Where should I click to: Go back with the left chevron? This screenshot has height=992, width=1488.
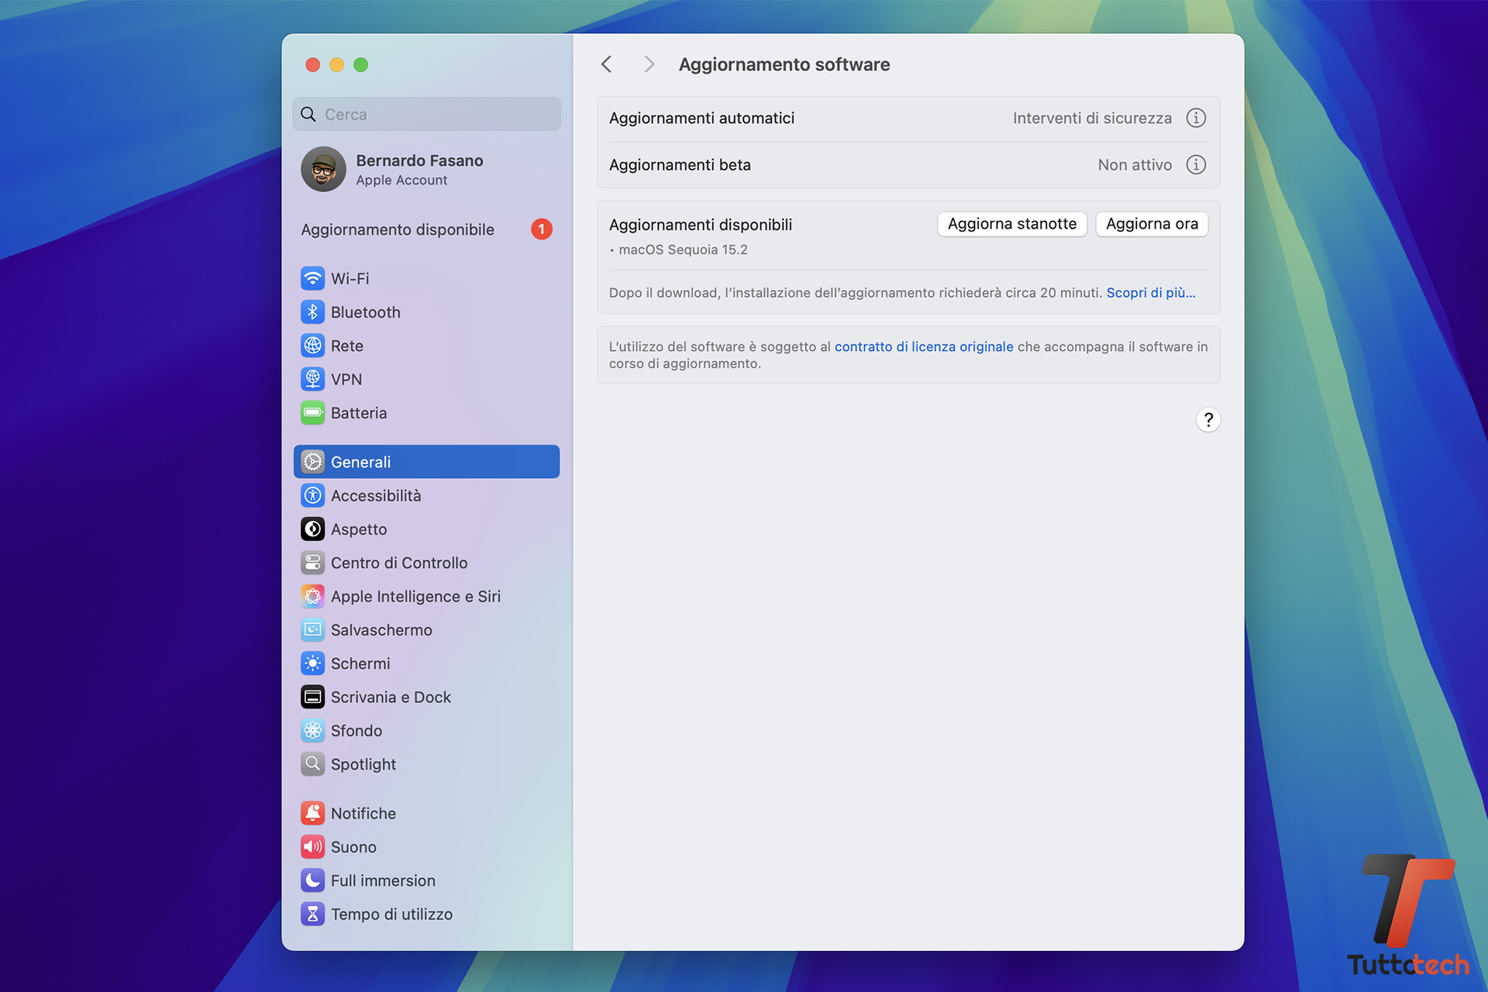(607, 64)
